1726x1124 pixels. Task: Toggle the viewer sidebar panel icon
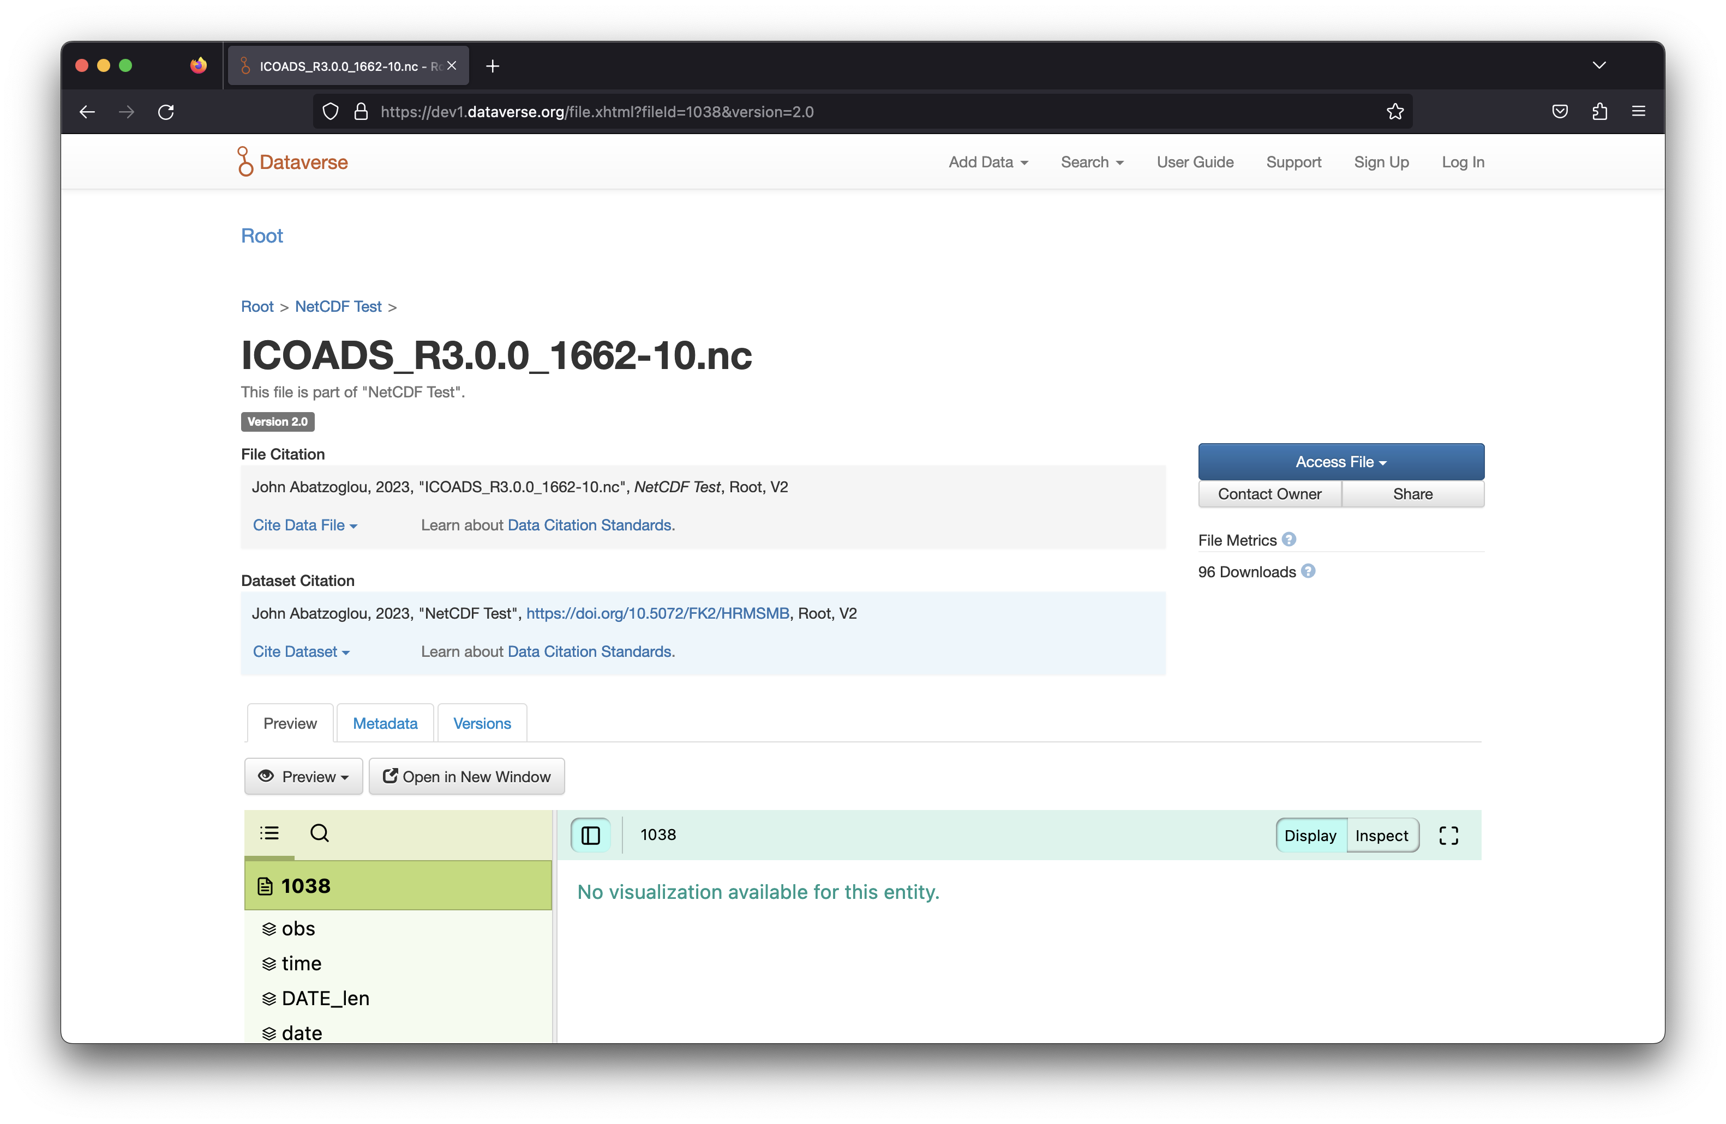590,835
